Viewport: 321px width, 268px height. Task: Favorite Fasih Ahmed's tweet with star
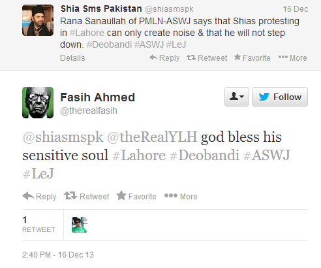click(x=136, y=196)
